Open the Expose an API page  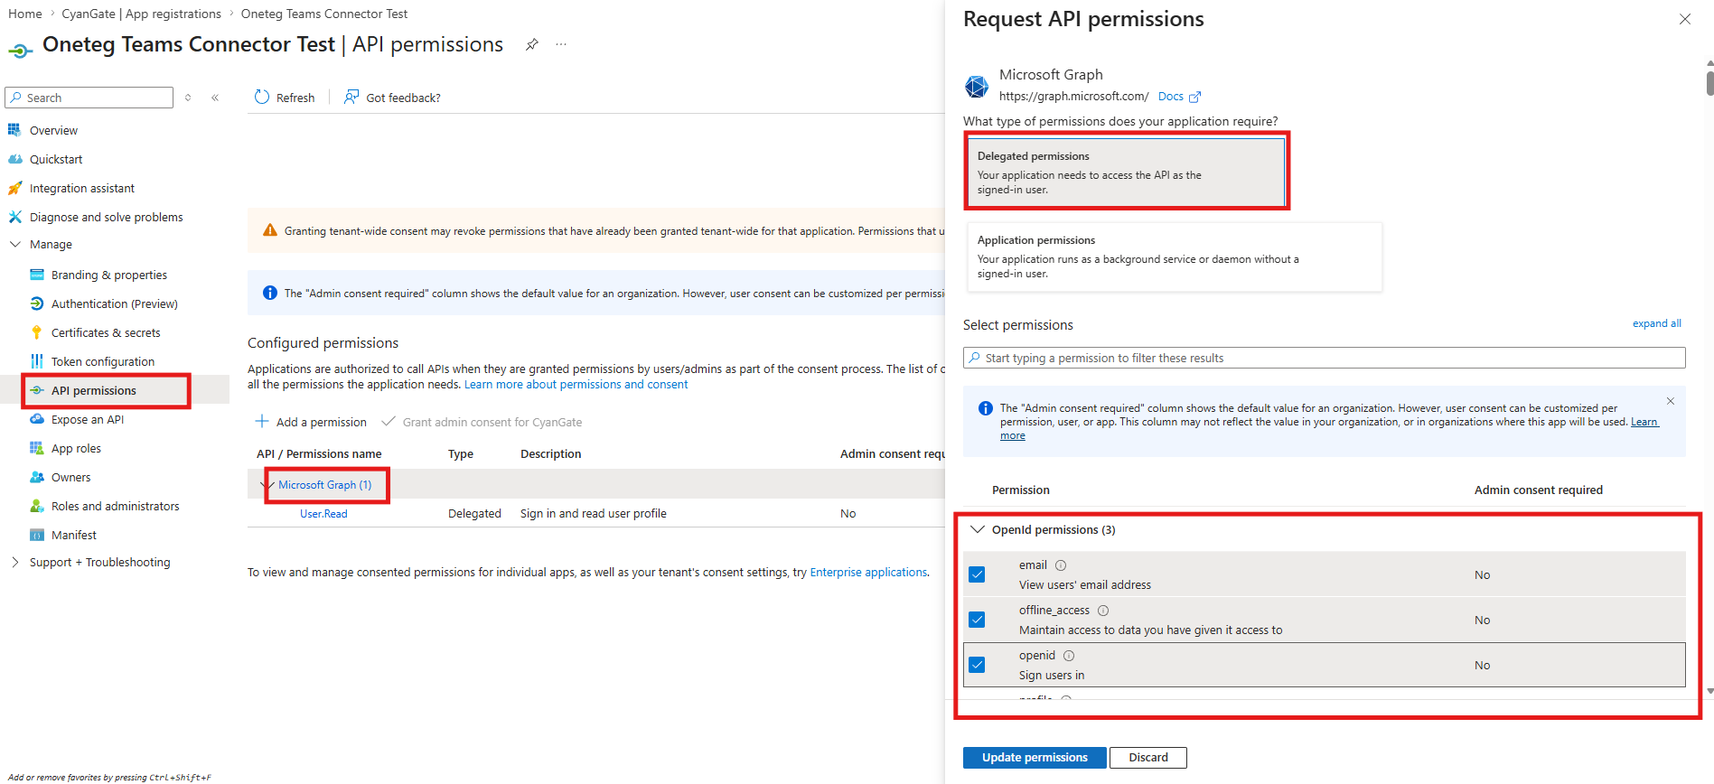pos(88,419)
